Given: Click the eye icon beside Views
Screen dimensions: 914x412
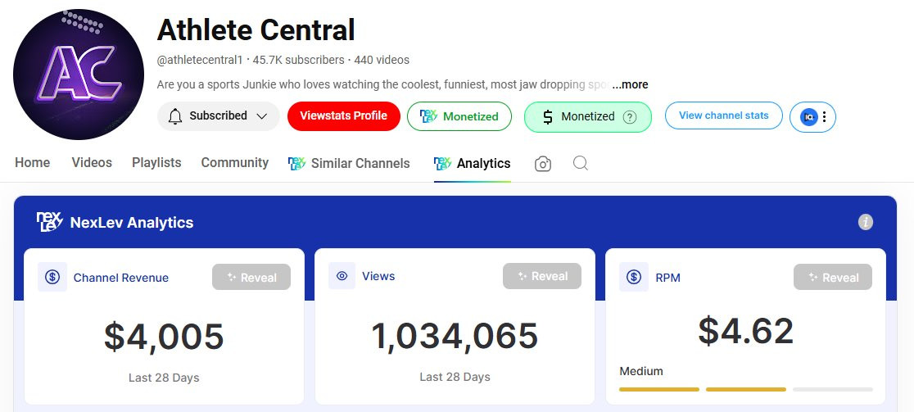Looking at the screenshot, I should point(342,276).
